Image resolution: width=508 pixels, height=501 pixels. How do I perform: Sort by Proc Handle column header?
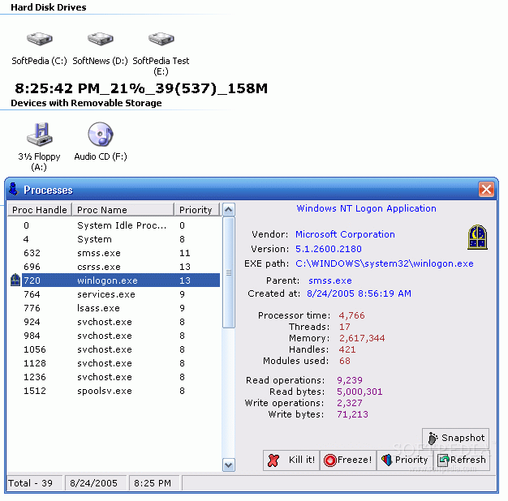(40, 210)
